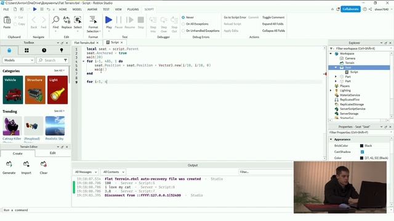394x221 pixels.
Task: Select the Never debug errors option
Action: coord(188,17)
